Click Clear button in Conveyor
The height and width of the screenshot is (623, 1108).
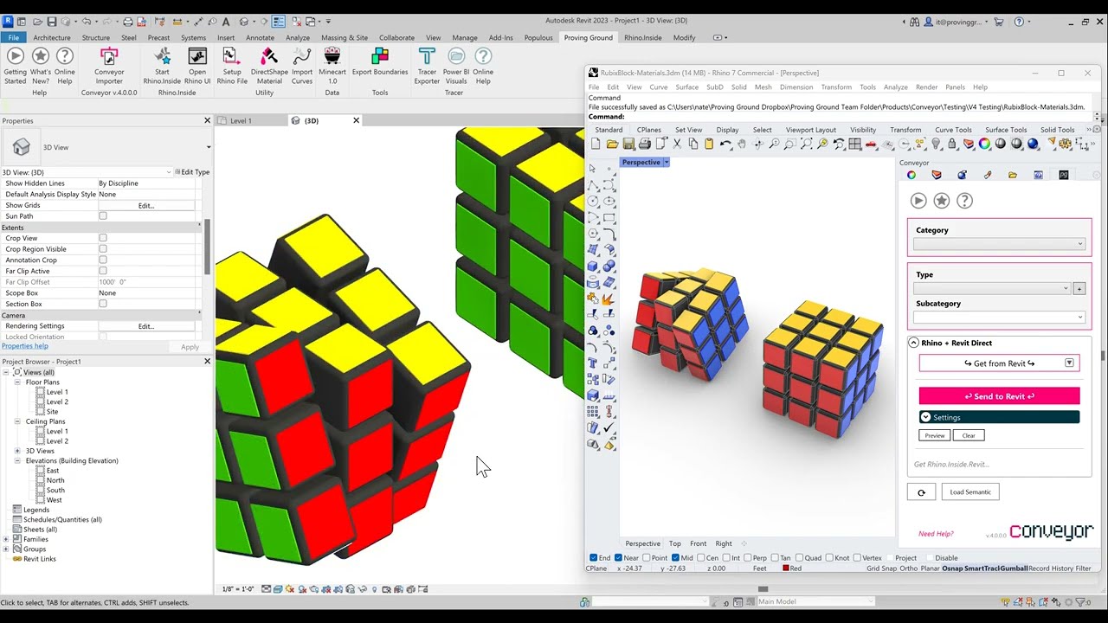click(969, 435)
